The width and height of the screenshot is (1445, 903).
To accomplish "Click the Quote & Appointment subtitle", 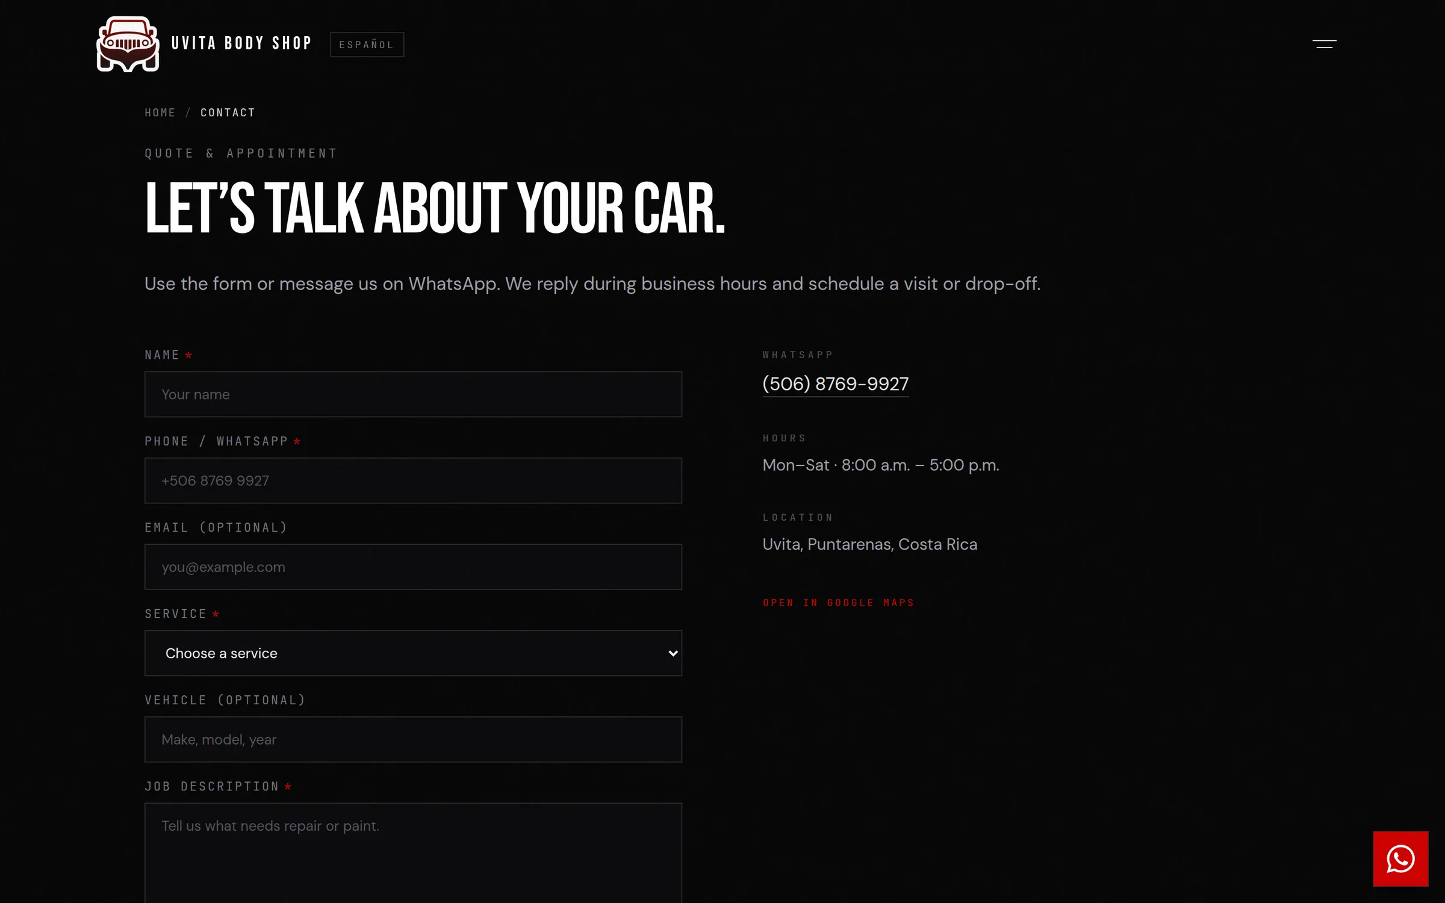I will [x=241, y=154].
